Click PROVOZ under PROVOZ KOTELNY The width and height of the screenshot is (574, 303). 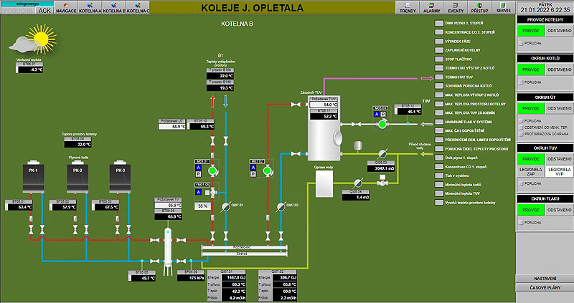[531, 31]
